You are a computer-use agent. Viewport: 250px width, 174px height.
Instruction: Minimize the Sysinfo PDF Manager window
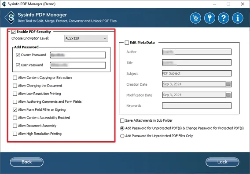click(215, 4)
